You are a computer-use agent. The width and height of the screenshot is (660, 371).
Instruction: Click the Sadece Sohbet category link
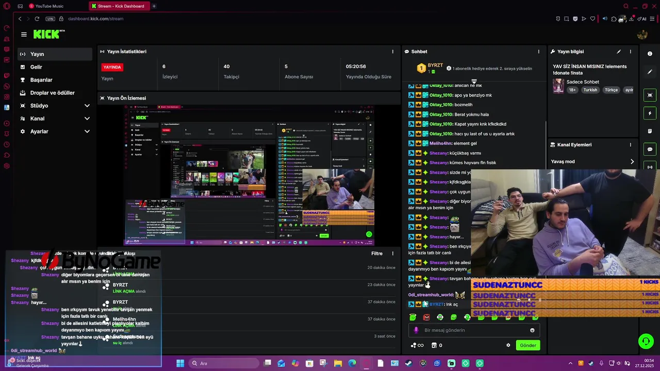point(583,82)
